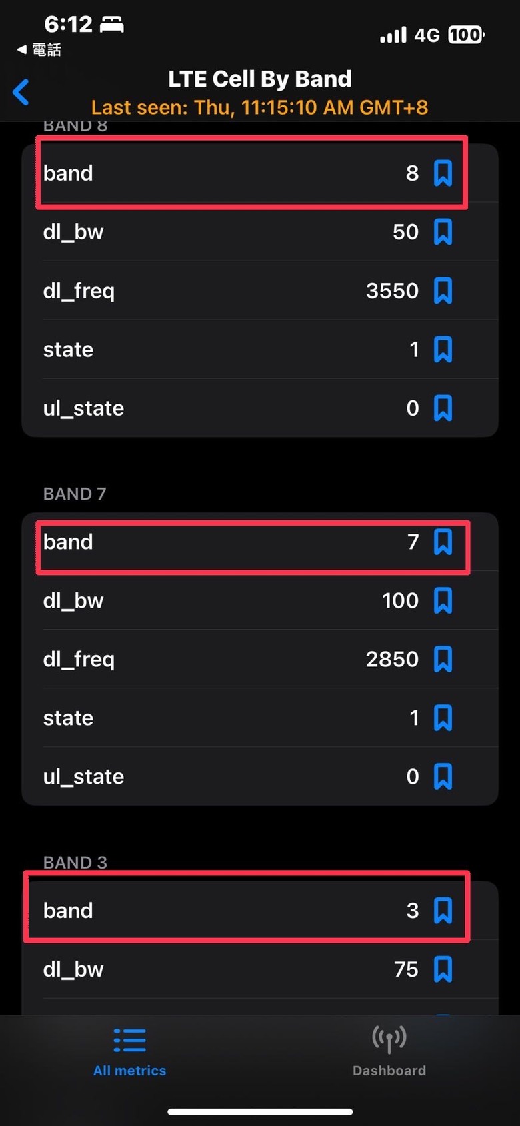520x1126 pixels.
Task: Bookmark Band 3 dl_bw value 75
Action: click(x=443, y=969)
